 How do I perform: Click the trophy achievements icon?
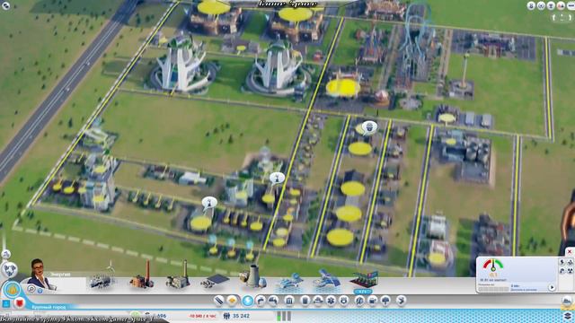pos(551,6)
